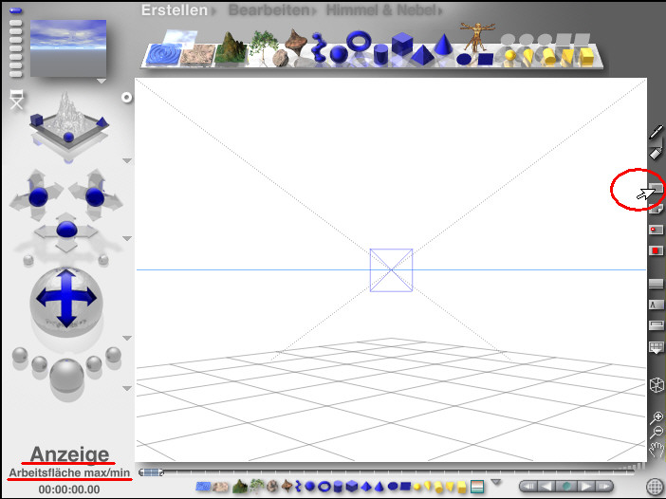Add a yellow cube light source
Image resolution: width=666 pixels, height=499 pixels.
tap(585, 57)
